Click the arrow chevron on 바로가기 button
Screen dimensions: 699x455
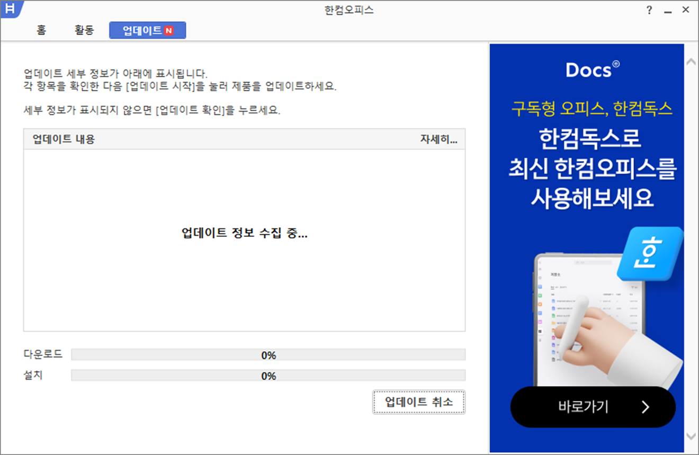645,407
